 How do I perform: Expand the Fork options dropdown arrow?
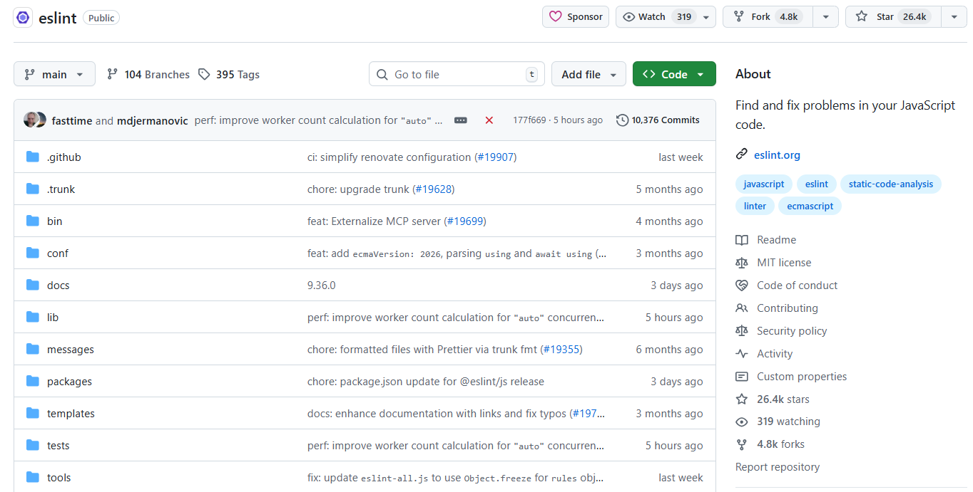coord(826,17)
